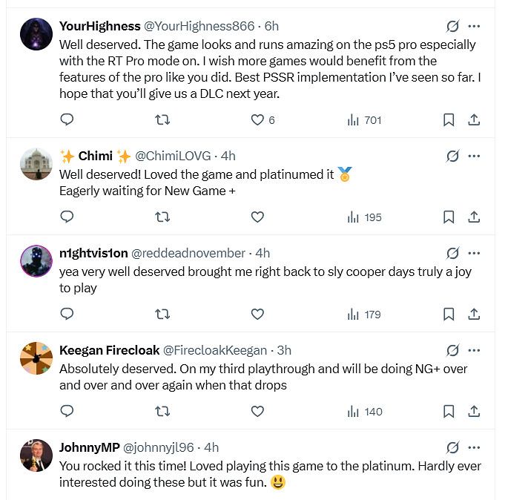Open the @johnnyjl96 handle link

(x=158, y=447)
